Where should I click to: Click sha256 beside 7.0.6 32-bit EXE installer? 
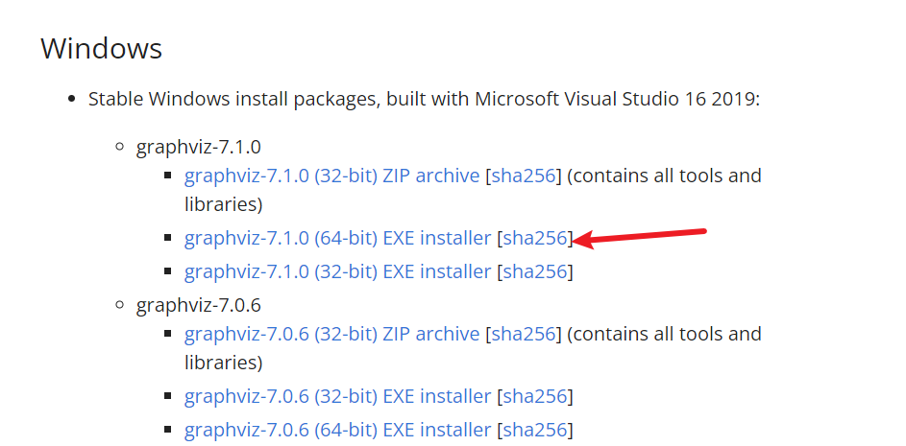click(535, 396)
